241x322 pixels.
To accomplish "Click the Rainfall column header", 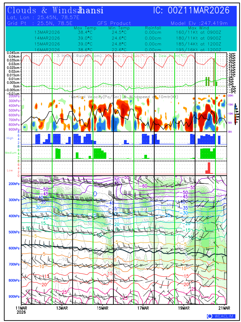I will click(153, 28).
